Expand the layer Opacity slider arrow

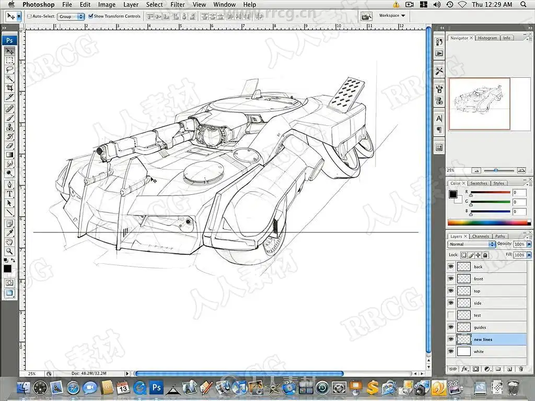click(x=529, y=244)
